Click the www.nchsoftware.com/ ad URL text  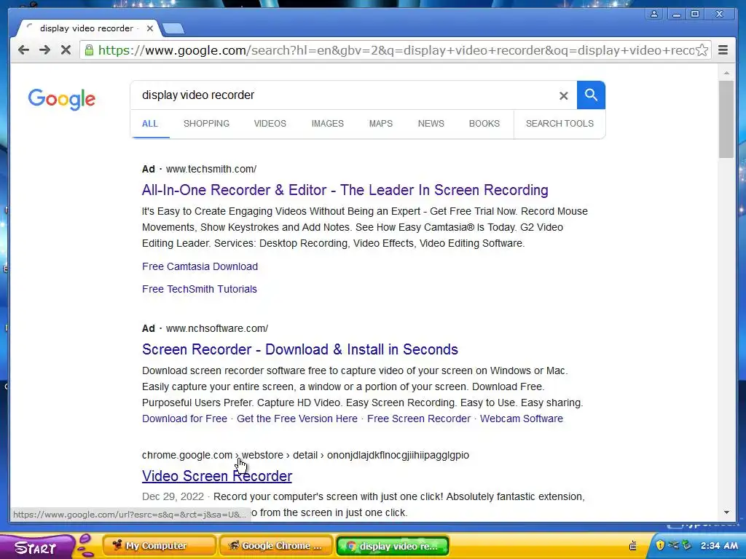217,328
